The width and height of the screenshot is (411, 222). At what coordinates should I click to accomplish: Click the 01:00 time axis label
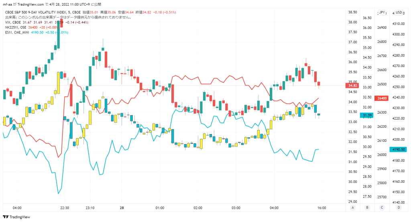coord(160,208)
